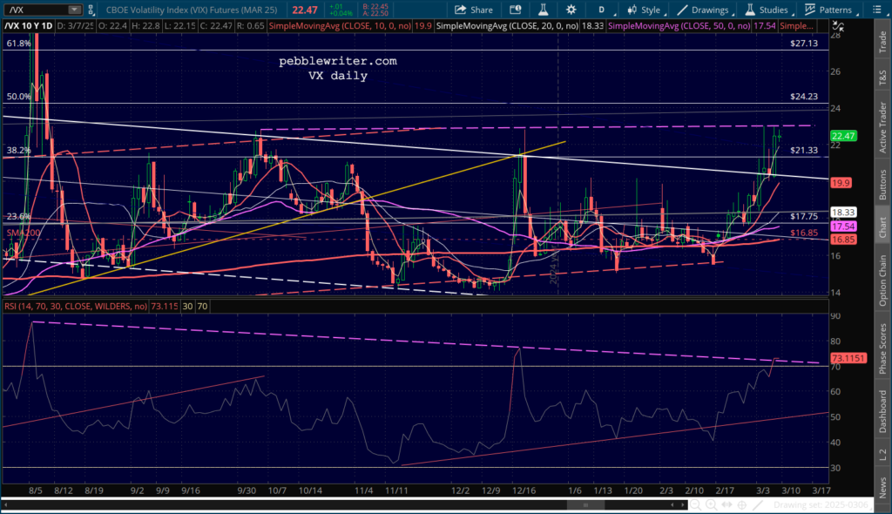Click the flask icon in the top toolbar
The height and width of the screenshot is (514, 892).
coord(540,10)
